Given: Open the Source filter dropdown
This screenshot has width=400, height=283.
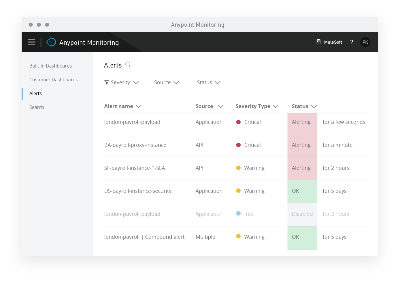Looking at the screenshot, I should click(x=167, y=82).
